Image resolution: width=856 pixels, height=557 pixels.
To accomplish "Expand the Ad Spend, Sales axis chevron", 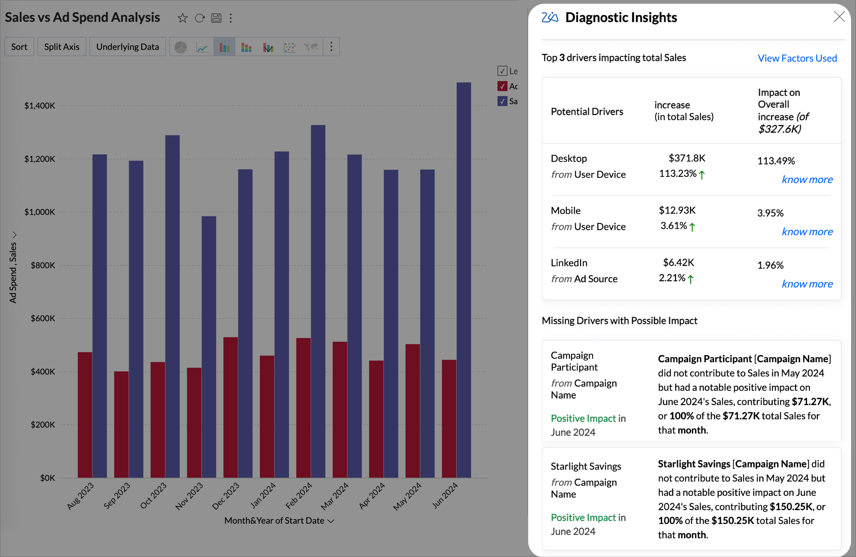I will [x=14, y=235].
